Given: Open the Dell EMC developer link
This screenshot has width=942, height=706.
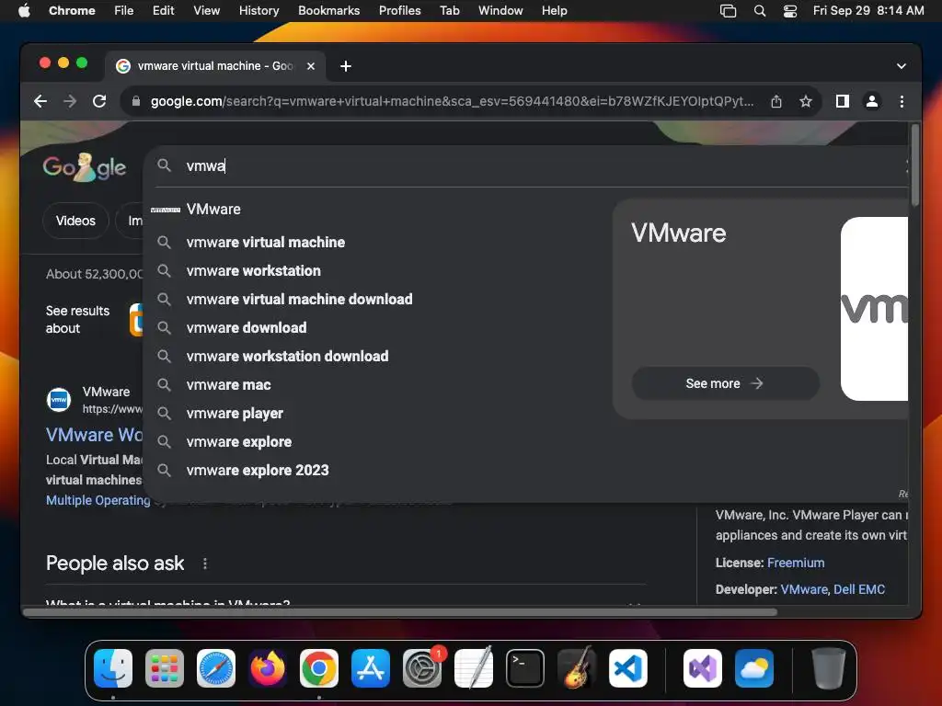Looking at the screenshot, I should point(859,589).
